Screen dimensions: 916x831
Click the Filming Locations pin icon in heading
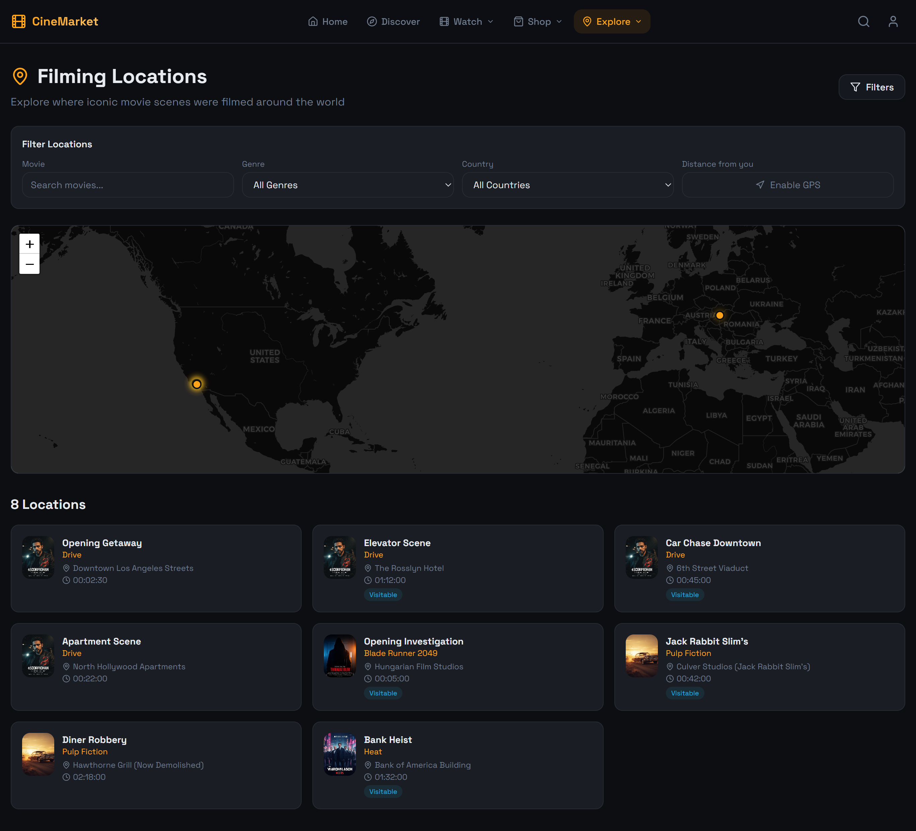[20, 76]
